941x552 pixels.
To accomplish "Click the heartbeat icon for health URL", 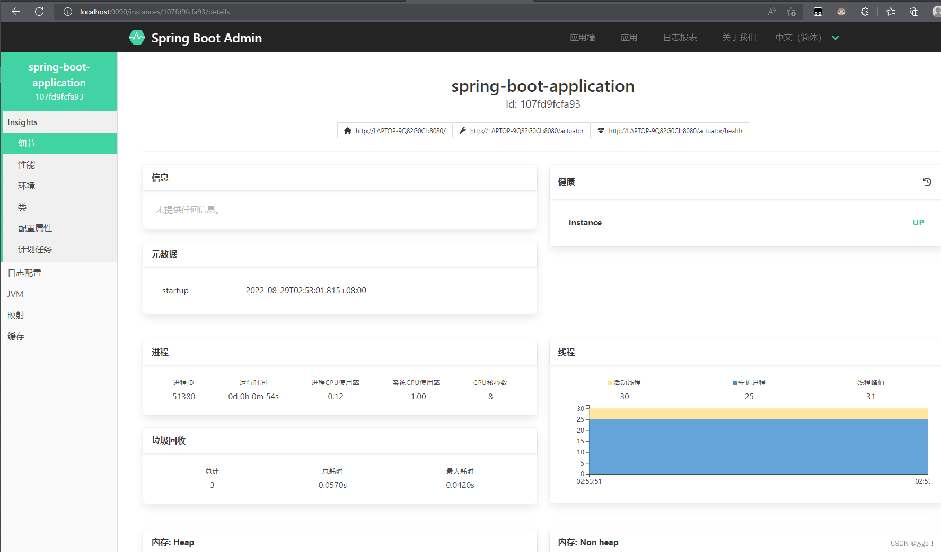I will point(601,130).
